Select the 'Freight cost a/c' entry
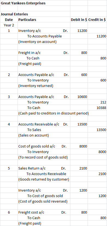This screenshot has height=226, width=107. pos(31,213)
